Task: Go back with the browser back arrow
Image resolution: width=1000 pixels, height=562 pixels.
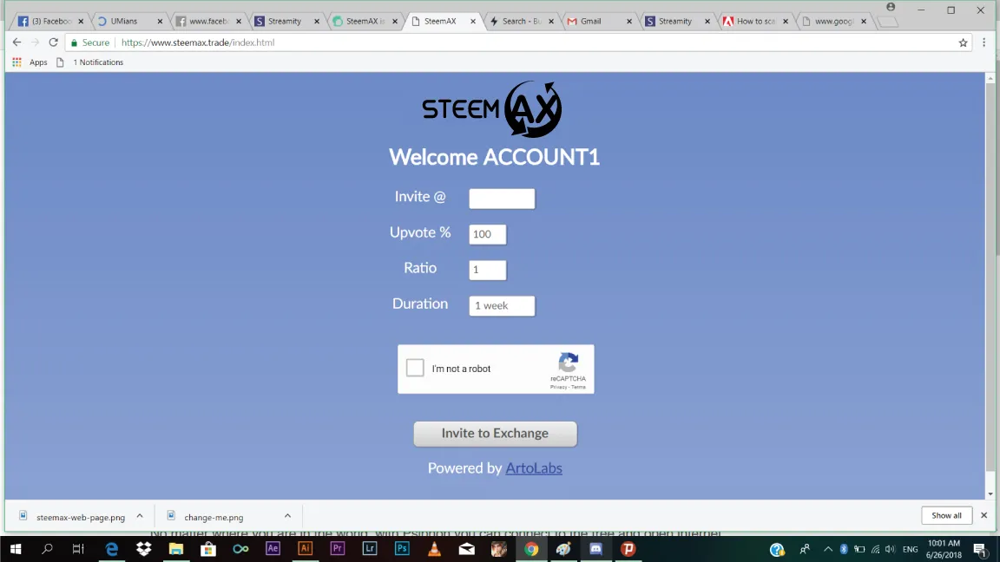Action: coord(17,42)
